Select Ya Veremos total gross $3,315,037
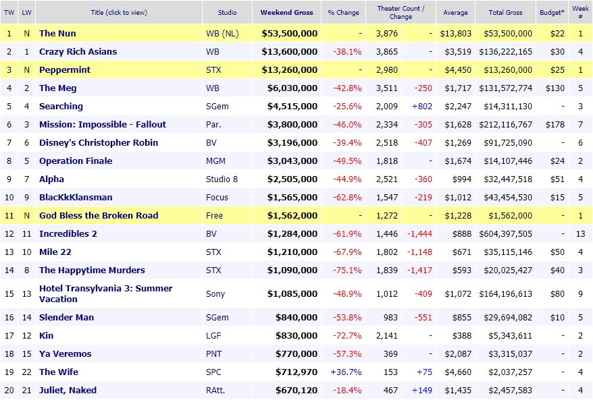The width and height of the screenshot is (593, 400). [x=510, y=353]
